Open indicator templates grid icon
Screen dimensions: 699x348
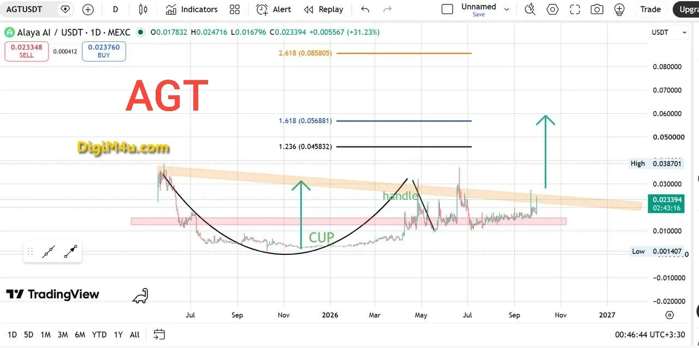click(235, 9)
